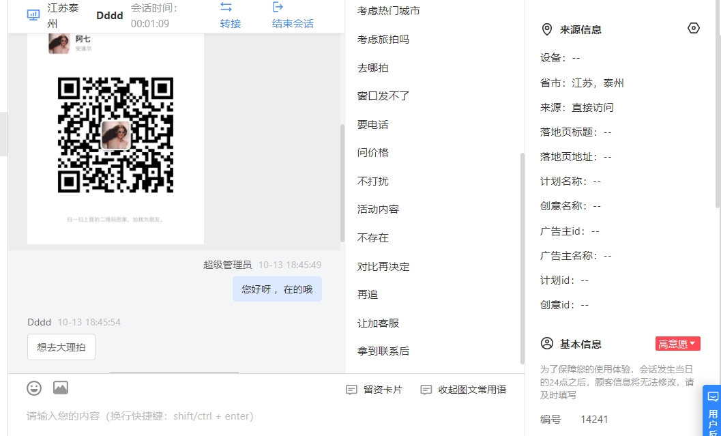This screenshot has height=436, width=721.
Task: Click the 计划名称 field
Action: coord(571,181)
